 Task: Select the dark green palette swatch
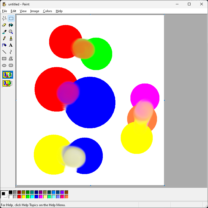pyautogui.click(x=28, y=192)
